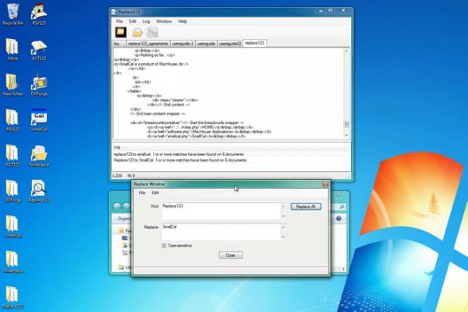Click the Find field scroll down arrow
The height and width of the screenshot is (312, 468).
click(283, 216)
